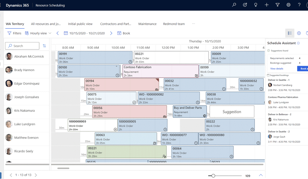Open the Contractors and Part... tab
Screen dimensions: 308x179
(116, 24)
